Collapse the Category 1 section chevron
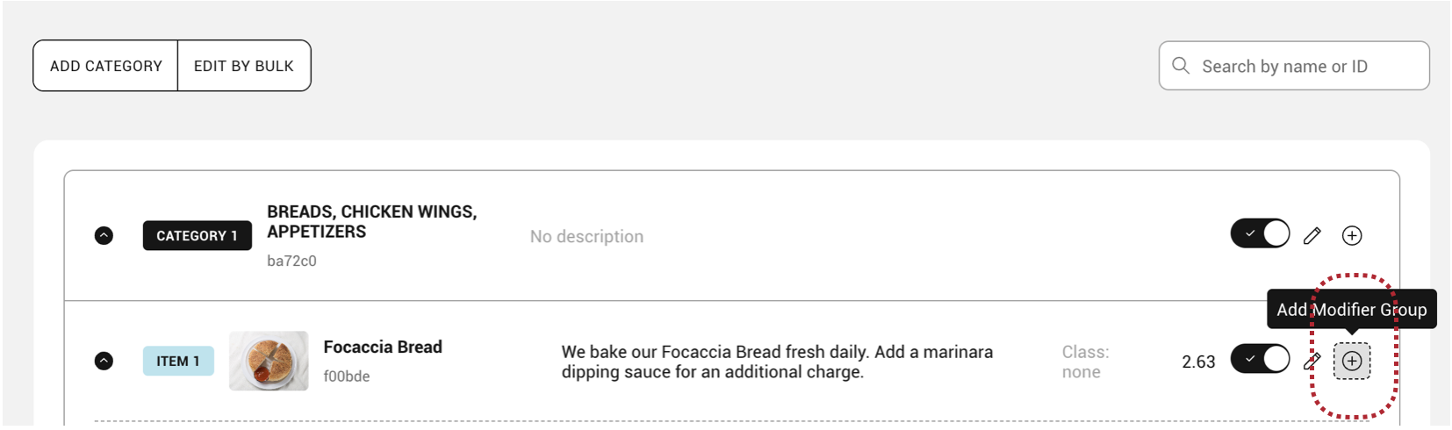1452x430 pixels. (x=104, y=235)
